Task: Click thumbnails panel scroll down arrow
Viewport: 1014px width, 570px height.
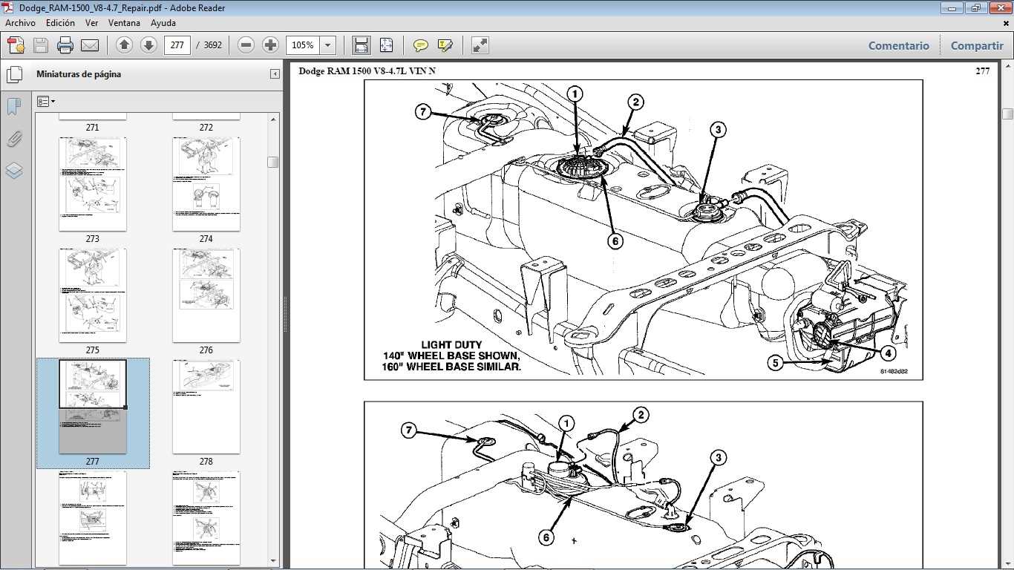Action: (273, 560)
